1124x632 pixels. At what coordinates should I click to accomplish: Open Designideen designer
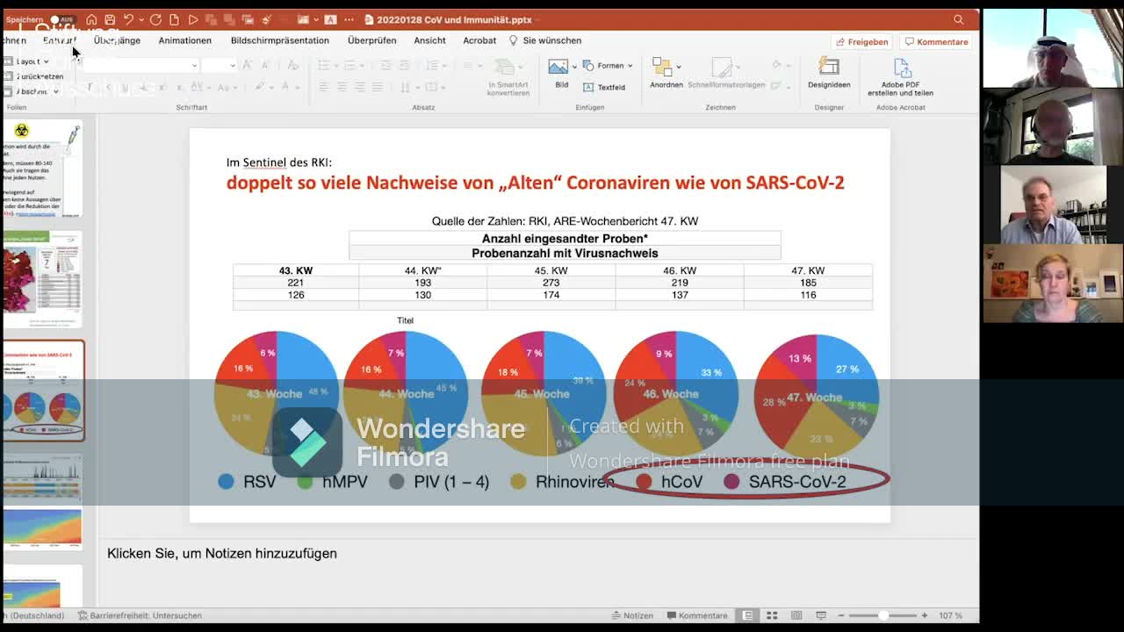point(829,74)
